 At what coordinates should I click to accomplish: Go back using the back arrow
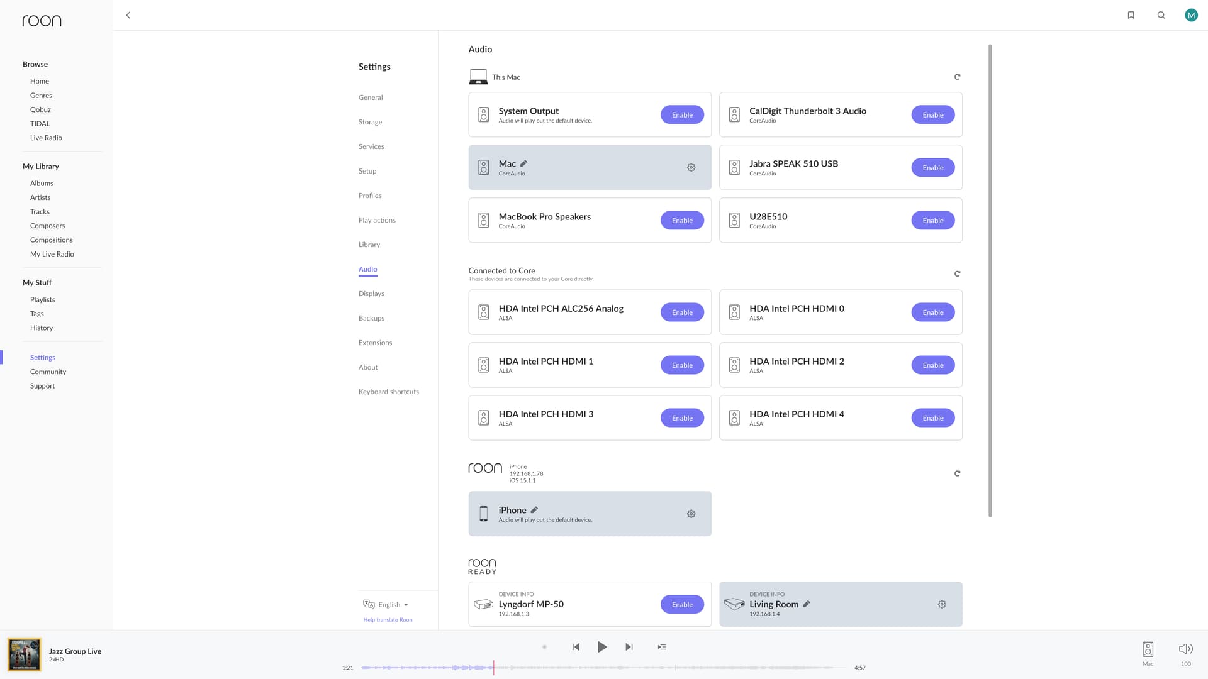(x=128, y=15)
